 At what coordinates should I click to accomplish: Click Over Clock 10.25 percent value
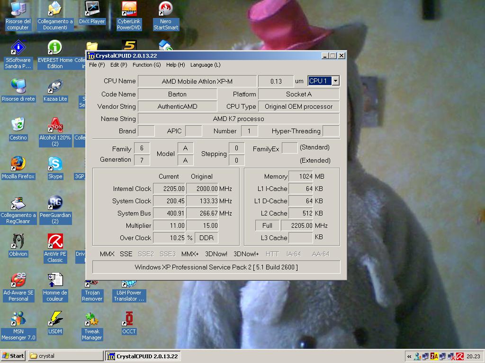point(169,238)
